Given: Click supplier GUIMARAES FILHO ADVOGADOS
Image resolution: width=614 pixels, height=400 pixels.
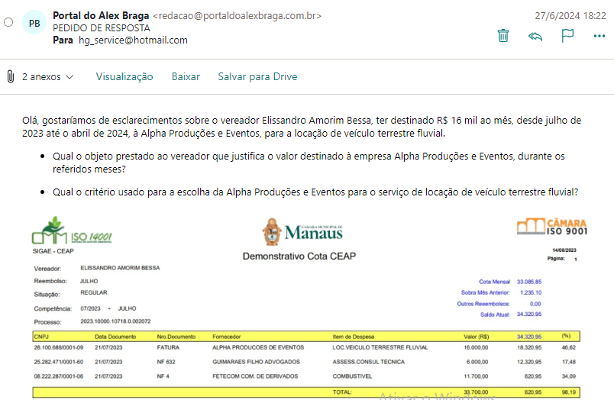Looking at the screenshot, I should coord(256,362).
